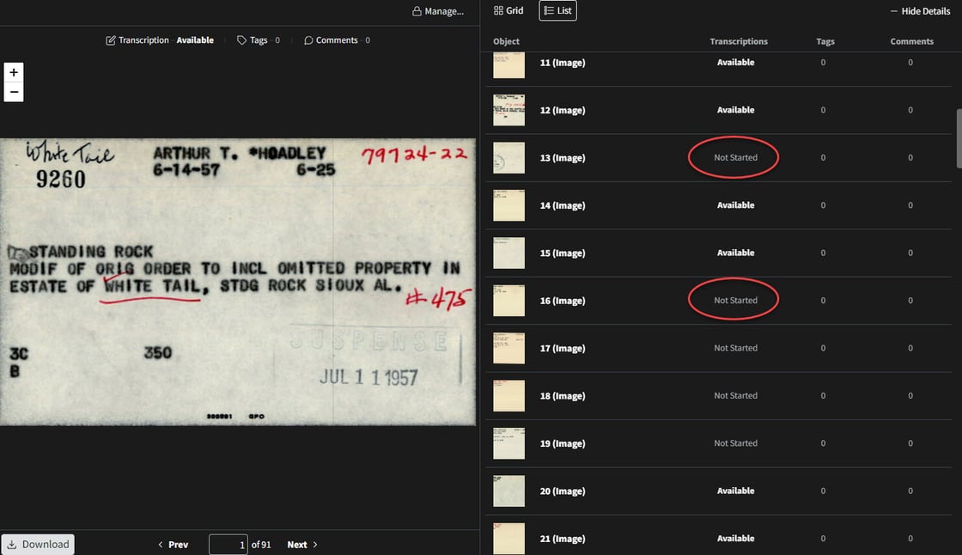Click the page number input field
Image resolution: width=962 pixels, height=555 pixels.
[228, 544]
